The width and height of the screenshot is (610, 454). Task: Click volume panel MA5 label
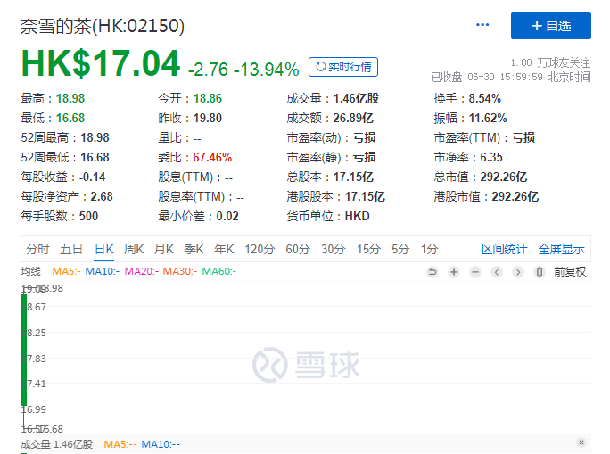[x=120, y=444]
